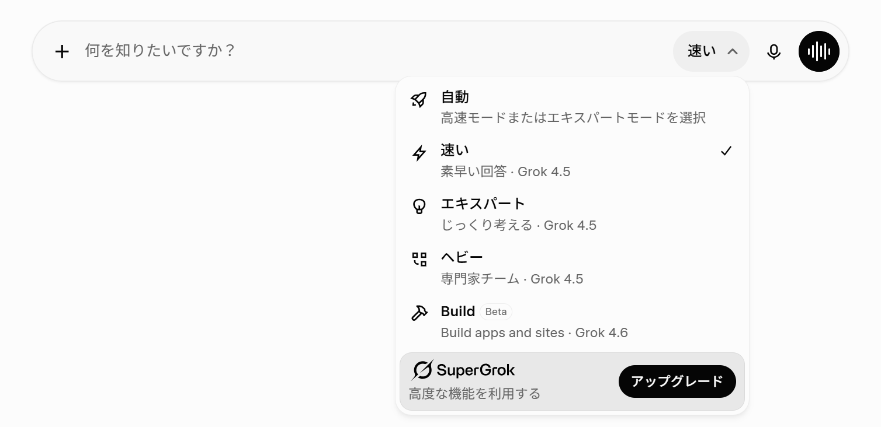
Task: Collapse the 速い model selector dropdown
Action: [711, 51]
